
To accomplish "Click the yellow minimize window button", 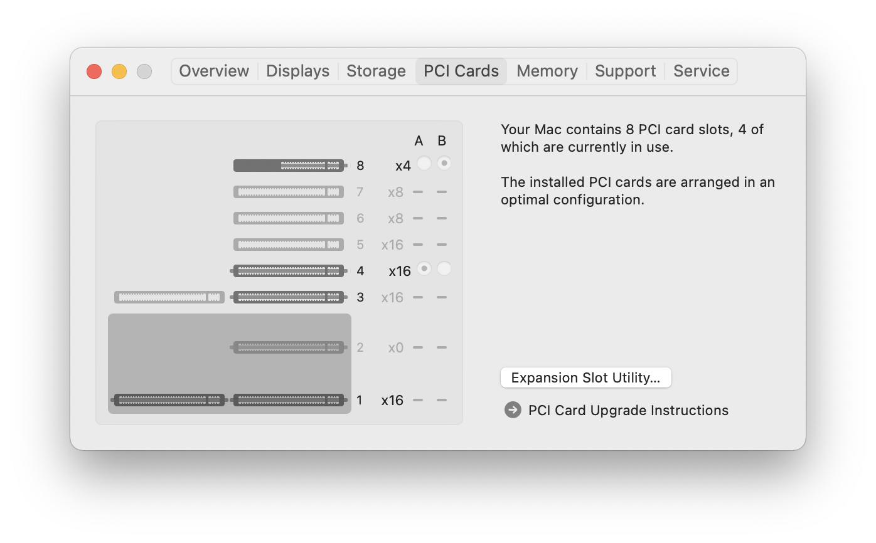I will [119, 71].
